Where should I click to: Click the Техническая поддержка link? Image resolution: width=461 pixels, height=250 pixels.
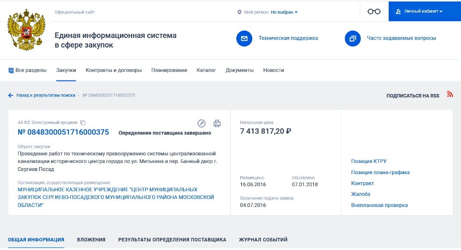pos(288,38)
